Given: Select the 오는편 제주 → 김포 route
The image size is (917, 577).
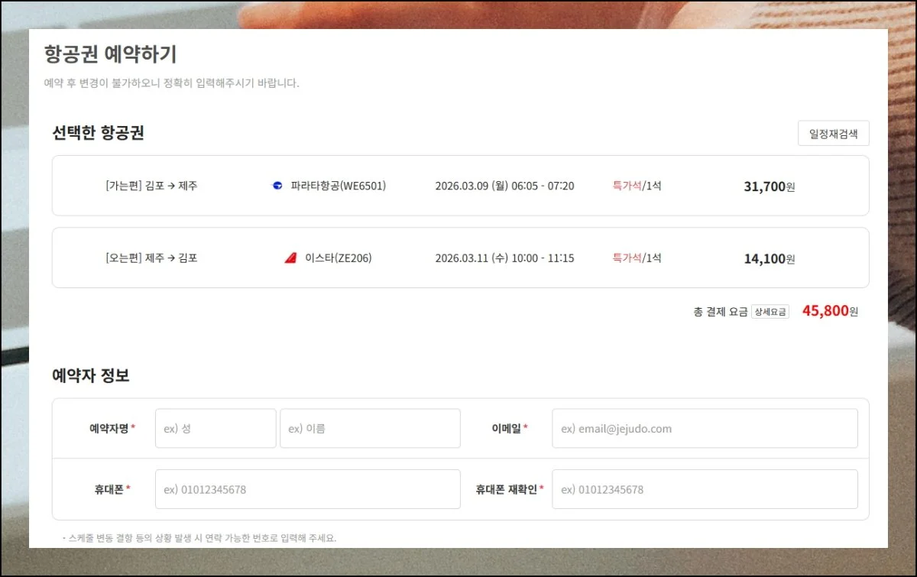Looking at the screenshot, I should click(151, 258).
